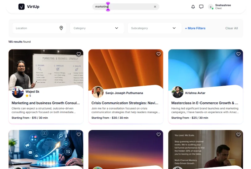The height and width of the screenshot is (169, 251).
Task: Click the digital marketing growth chart image
Action: click(46, 149)
